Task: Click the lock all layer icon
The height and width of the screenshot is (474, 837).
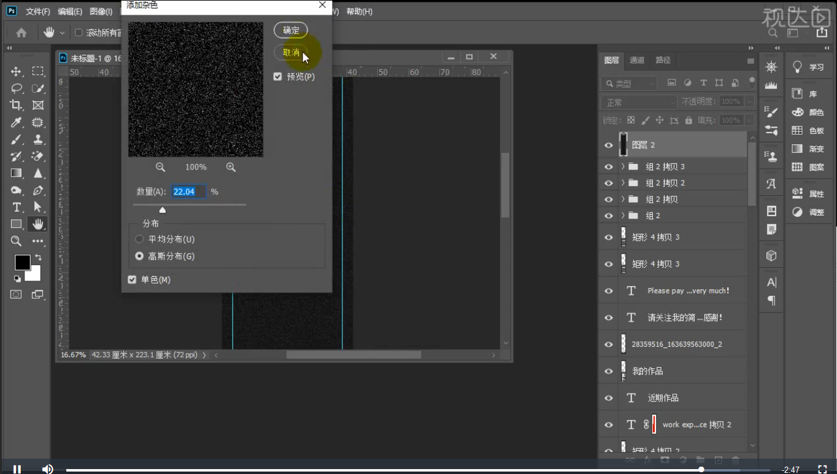Action: [x=688, y=120]
